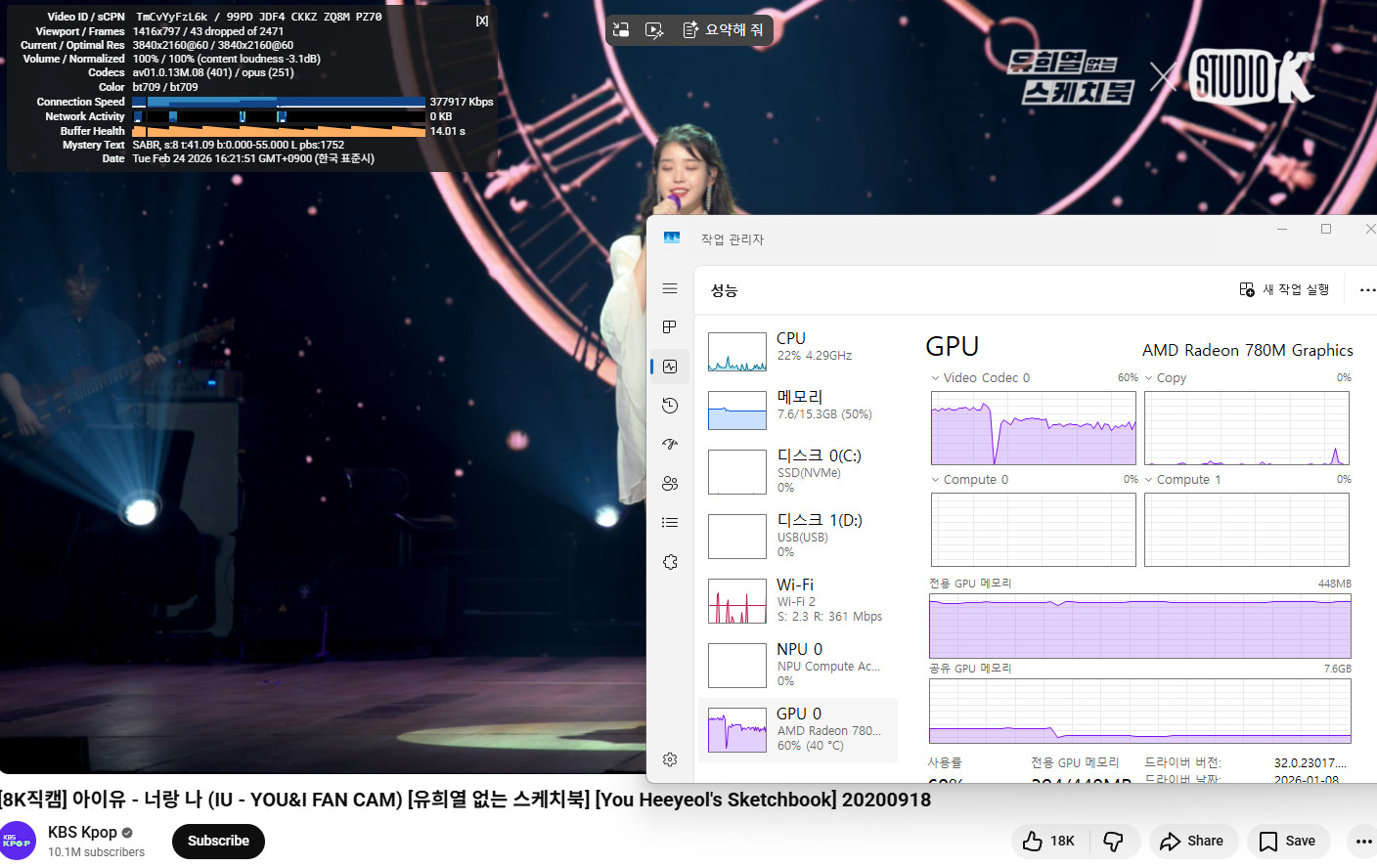The height and width of the screenshot is (866, 1377).
Task: Open the Details list sidebar icon
Action: pos(670,522)
